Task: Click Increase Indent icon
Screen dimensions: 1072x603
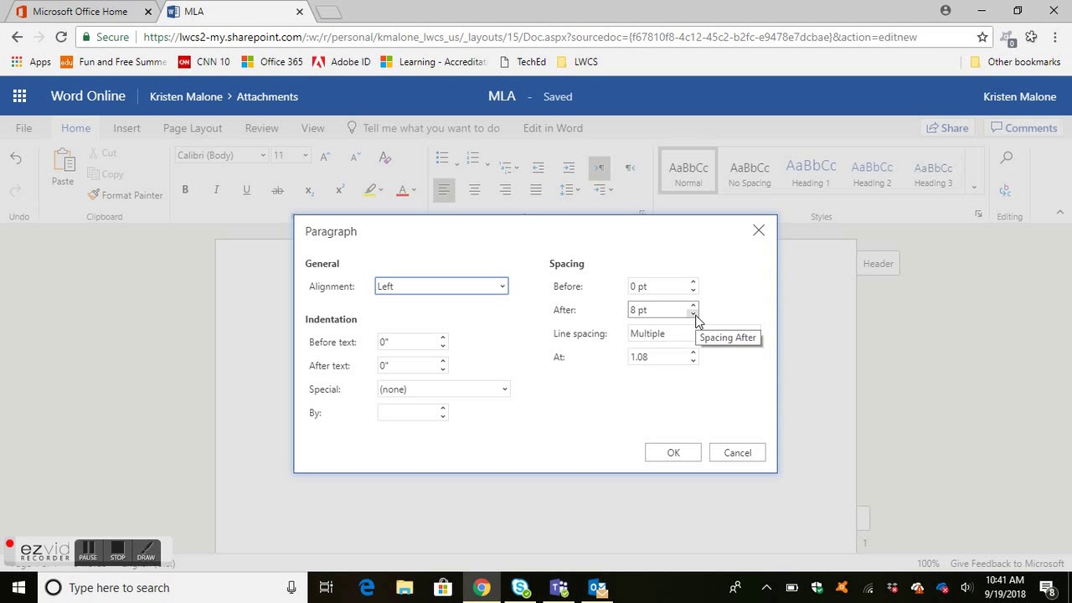Action: point(569,167)
